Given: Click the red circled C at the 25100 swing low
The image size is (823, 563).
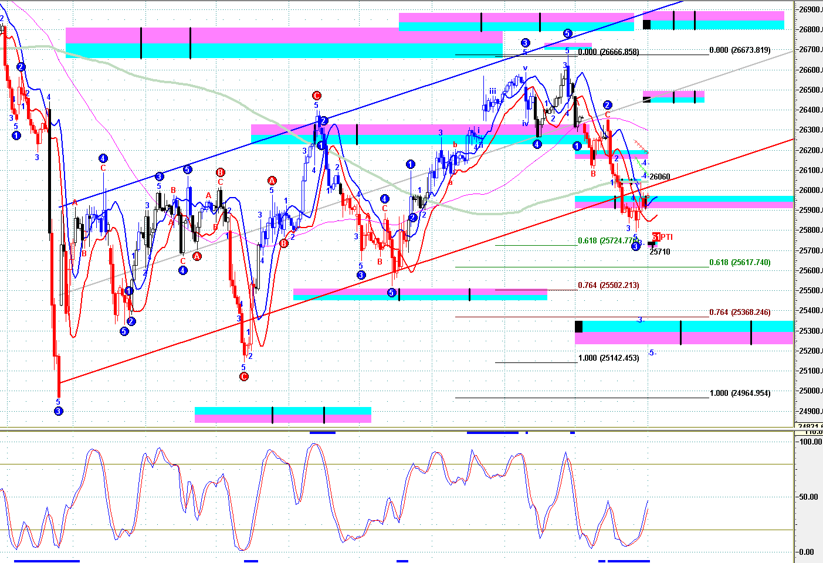Looking at the screenshot, I should point(244,377).
